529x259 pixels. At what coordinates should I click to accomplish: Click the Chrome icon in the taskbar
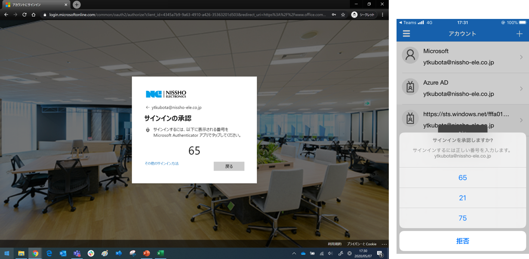[x=35, y=253]
